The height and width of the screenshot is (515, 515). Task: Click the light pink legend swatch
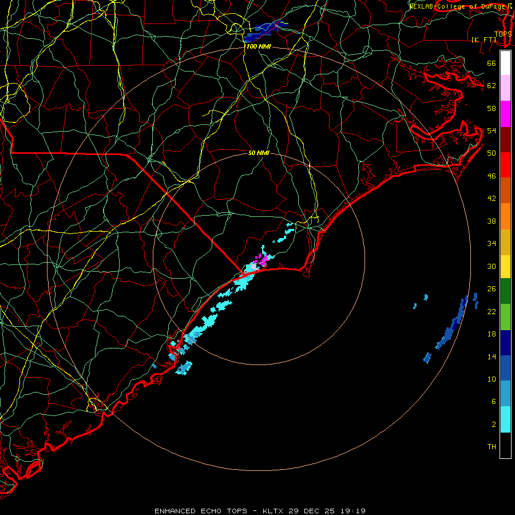pos(505,88)
